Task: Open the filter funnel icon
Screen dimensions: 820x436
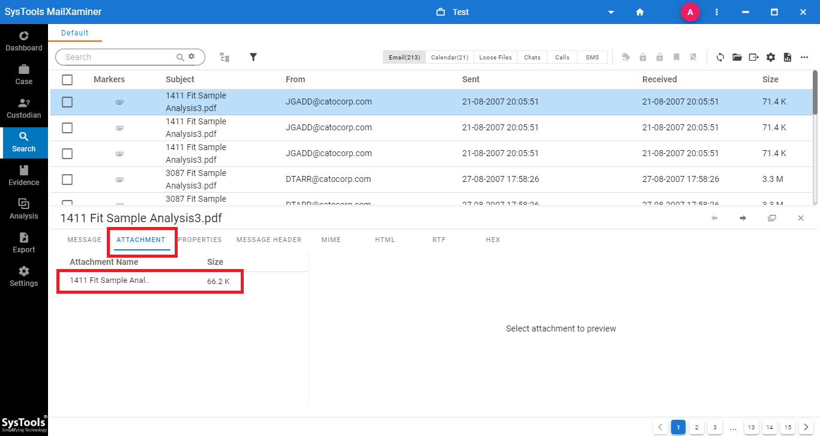Action: coord(253,57)
